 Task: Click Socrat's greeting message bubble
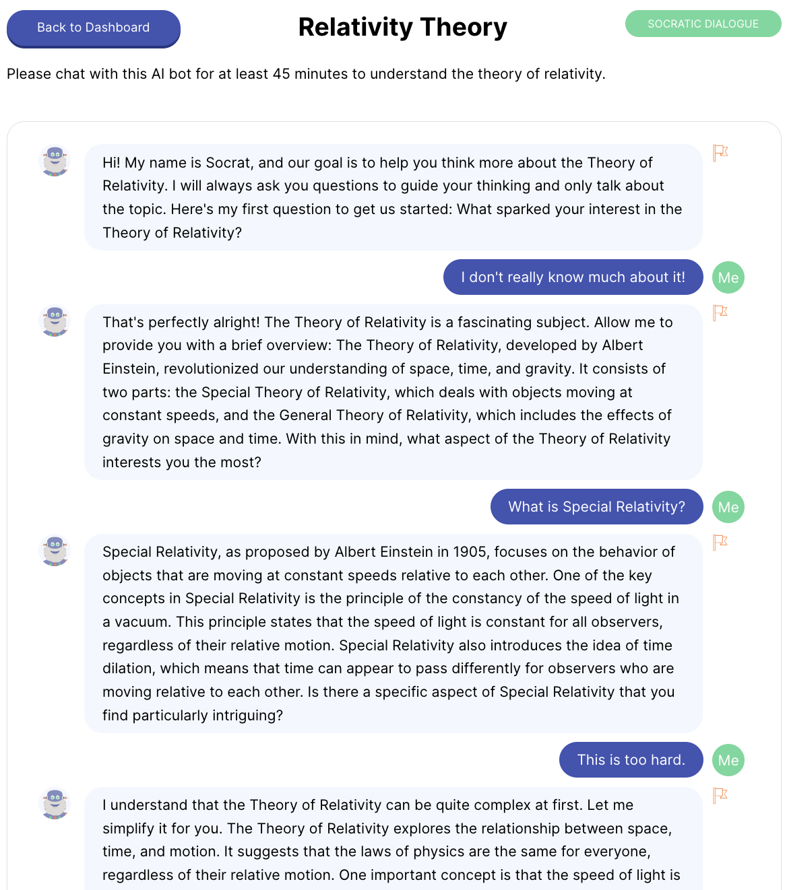coord(393,197)
